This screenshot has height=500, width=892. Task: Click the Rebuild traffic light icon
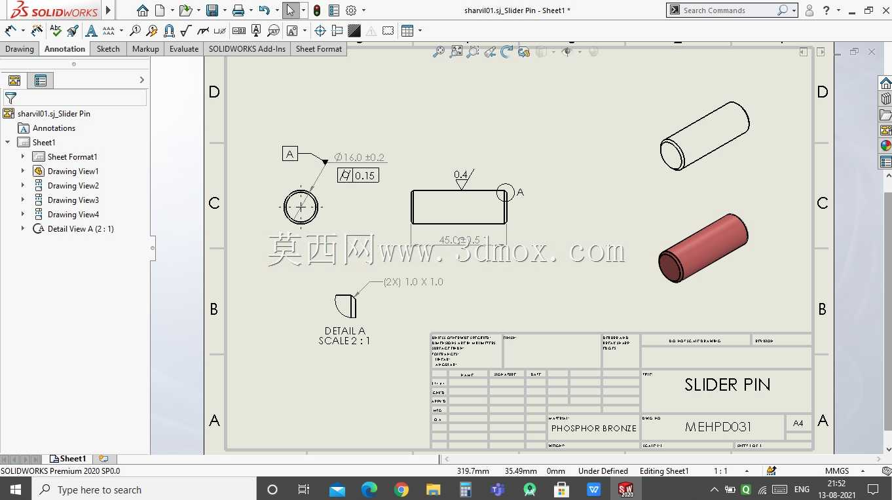pos(317,10)
